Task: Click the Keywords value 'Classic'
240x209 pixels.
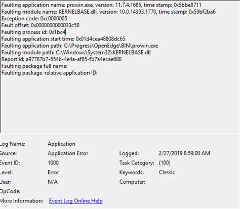Action: click(x=167, y=173)
